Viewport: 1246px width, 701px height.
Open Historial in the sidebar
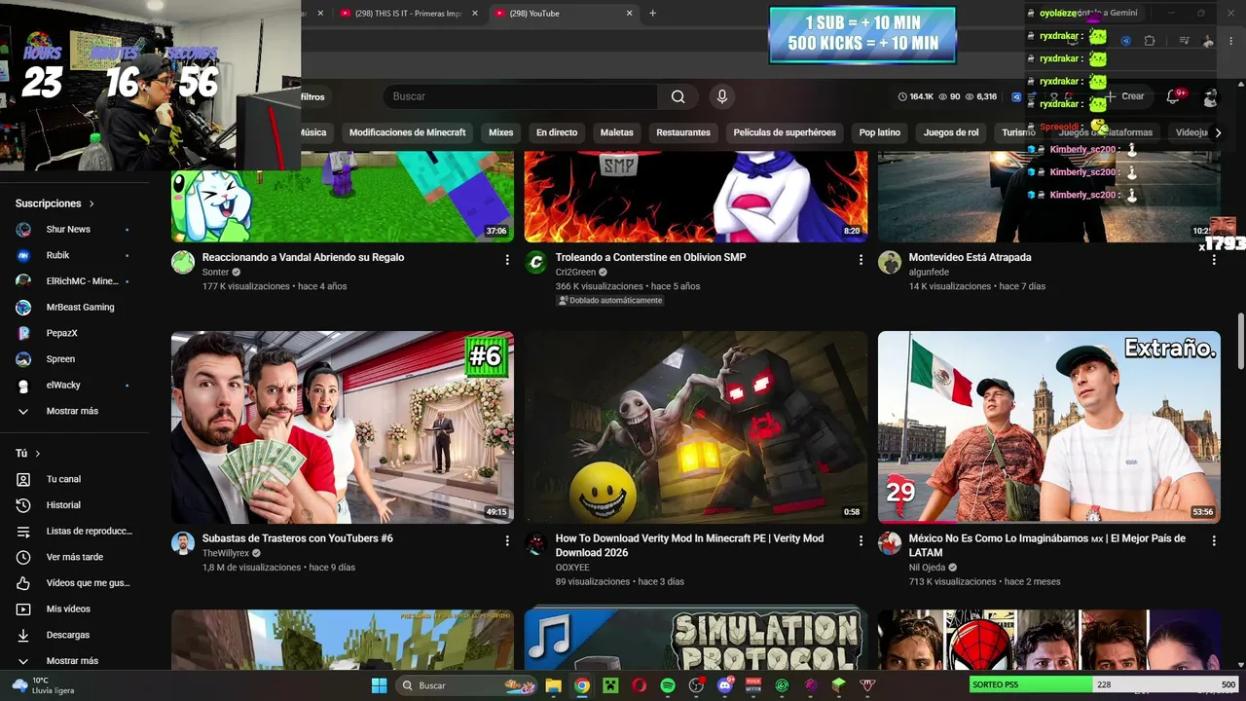74,505
